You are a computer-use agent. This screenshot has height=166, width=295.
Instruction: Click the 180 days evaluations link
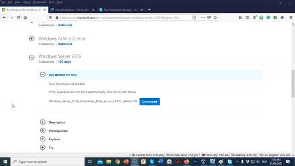65,62
